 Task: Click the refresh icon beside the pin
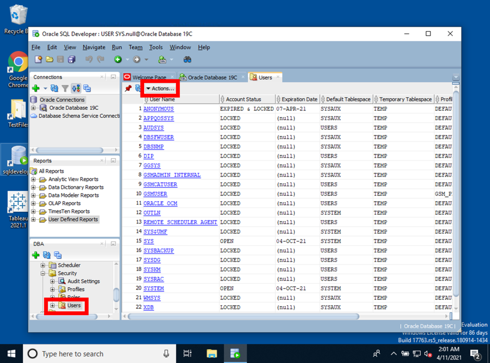(138, 88)
